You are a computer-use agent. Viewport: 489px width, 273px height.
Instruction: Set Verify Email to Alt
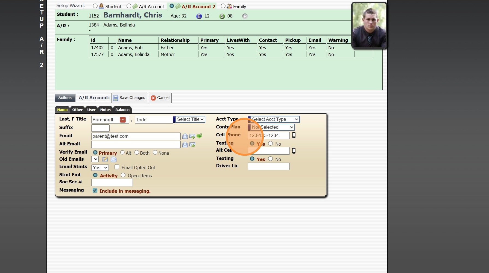click(x=122, y=152)
